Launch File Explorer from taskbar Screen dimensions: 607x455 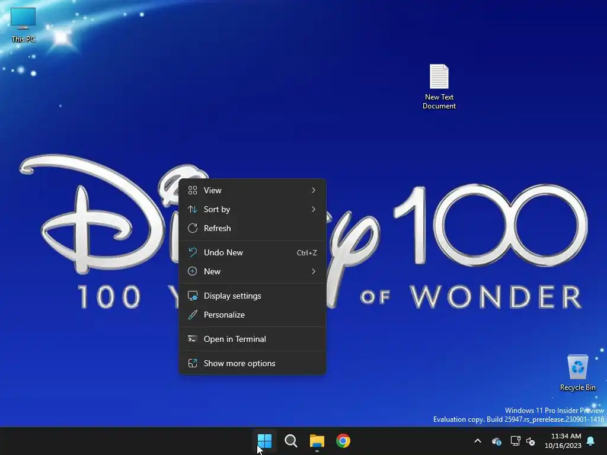[317, 441]
